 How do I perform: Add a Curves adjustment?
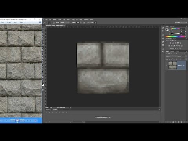[175, 43]
